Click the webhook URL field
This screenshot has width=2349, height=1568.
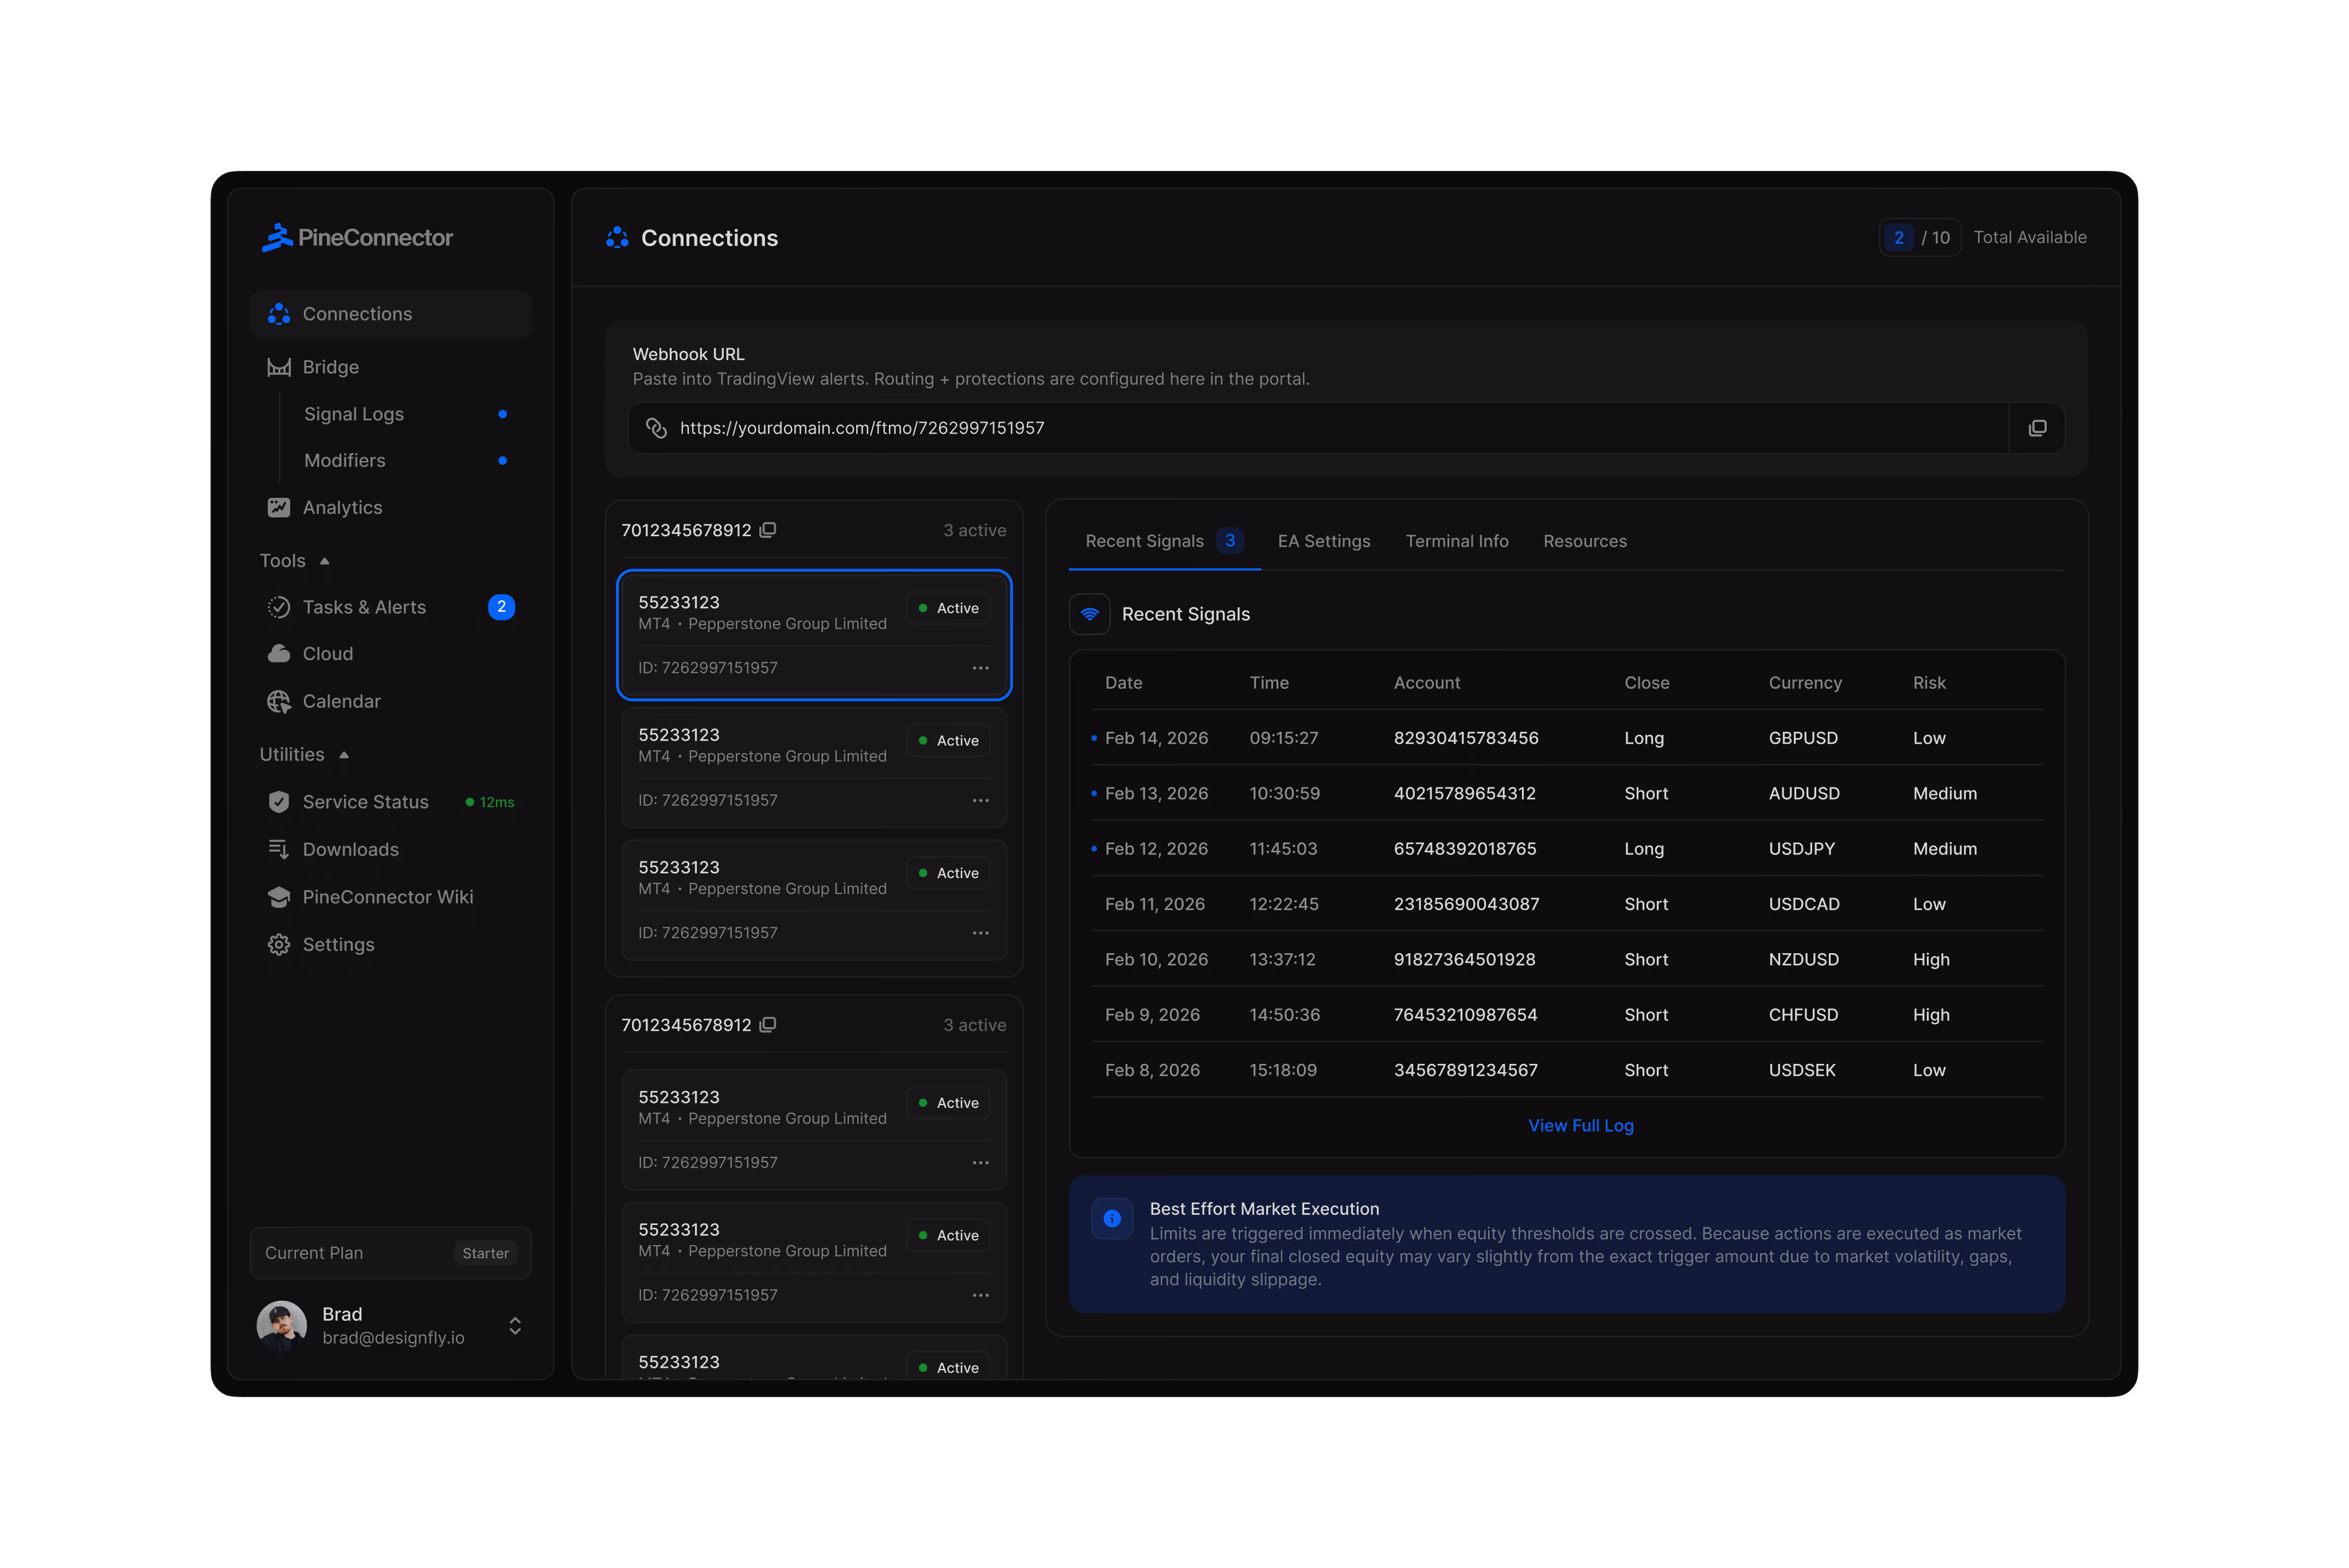pyautogui.click(x=1317, y=428)
